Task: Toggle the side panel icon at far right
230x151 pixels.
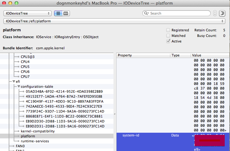Action: (x=222, y=13)
